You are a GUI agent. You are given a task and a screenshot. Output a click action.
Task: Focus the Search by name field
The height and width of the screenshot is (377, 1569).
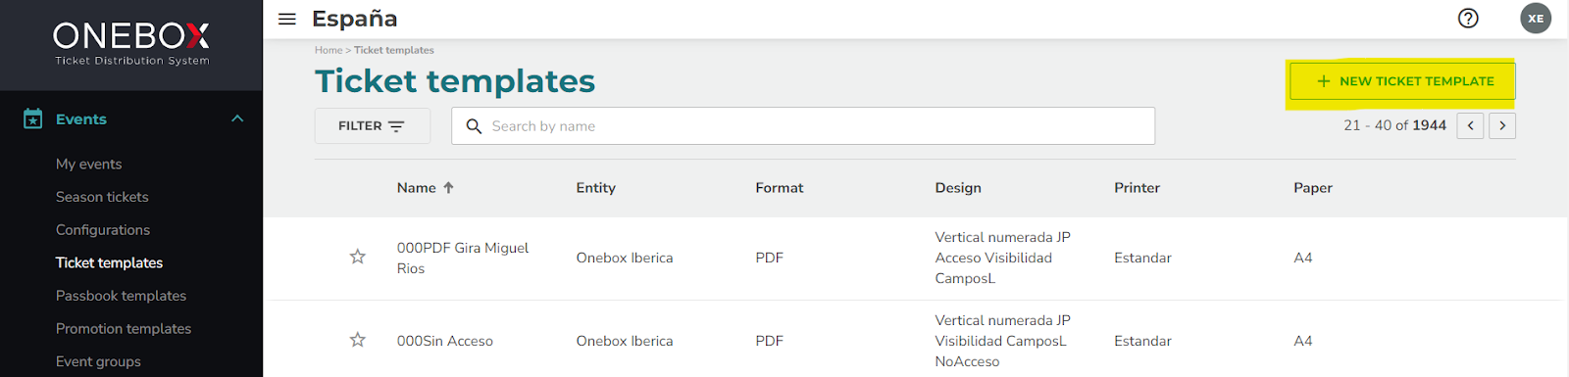pyautogui.click(x=803, y=126)
